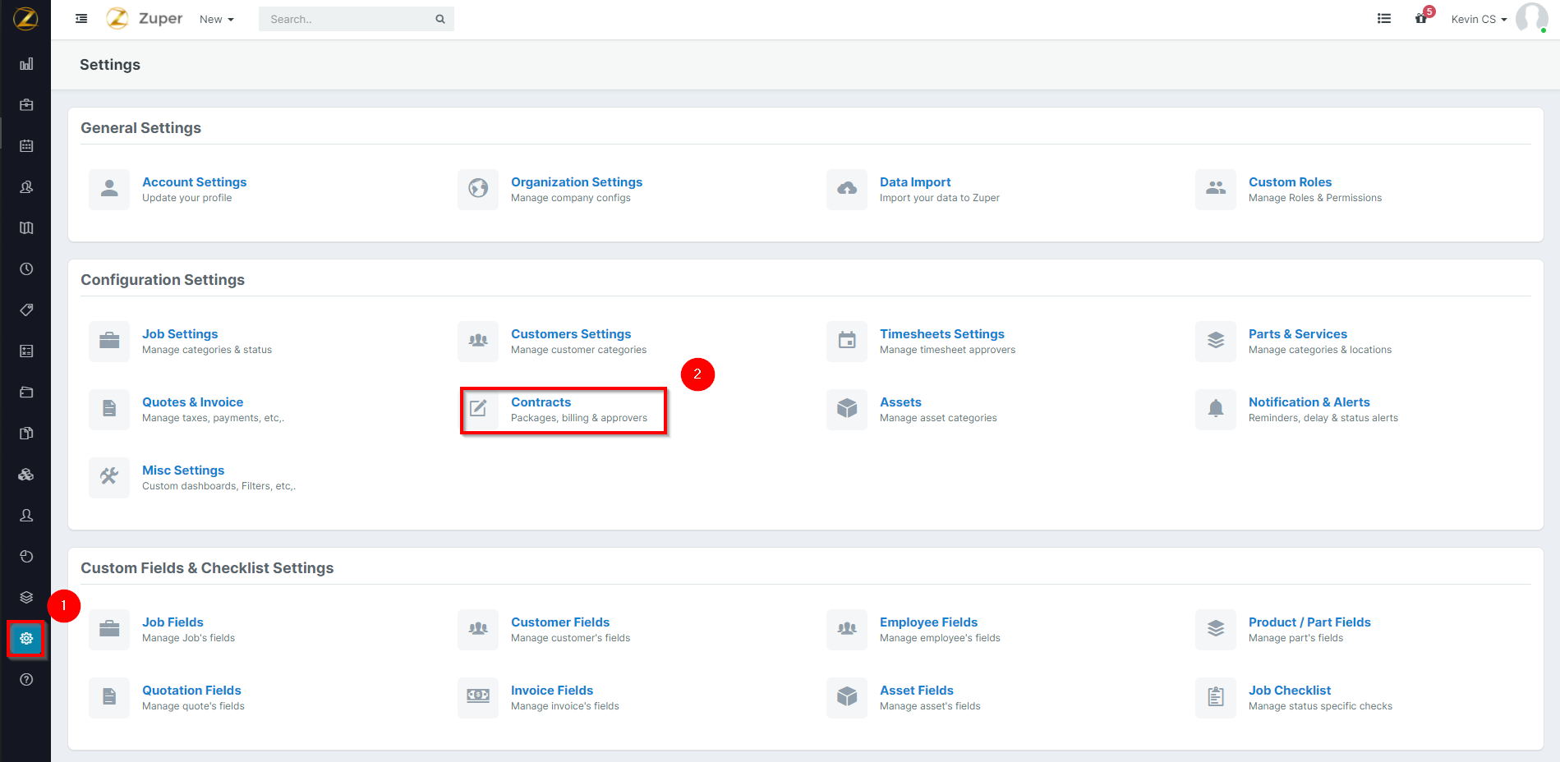Click the clock icon in left sidebar
This screenshot has width=1560, height=762.
[26, 269]
